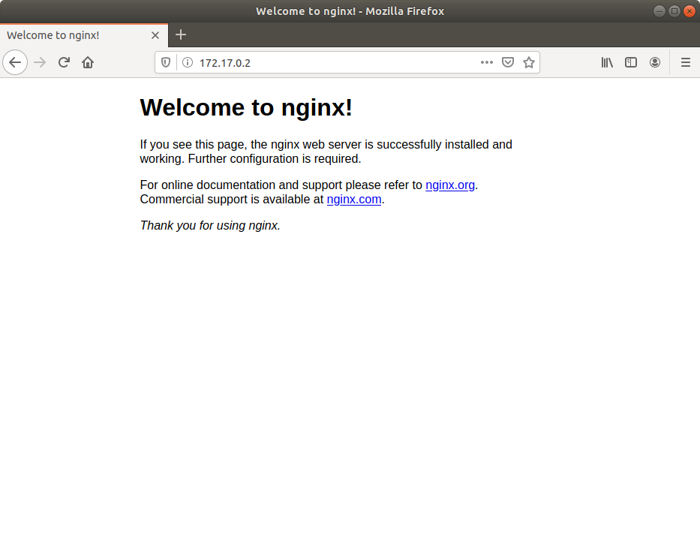The image size is (700, 541).
Task: Show site information for 172.17.0.2
Action: tap(187, 63)
